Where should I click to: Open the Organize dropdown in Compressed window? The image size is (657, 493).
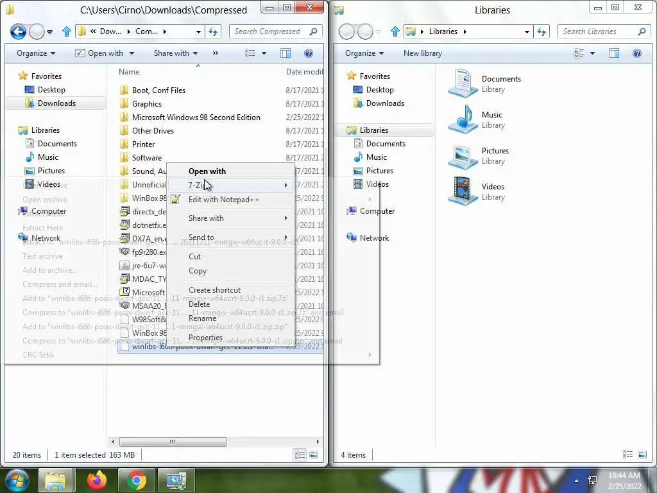click(x=36, y=53)
